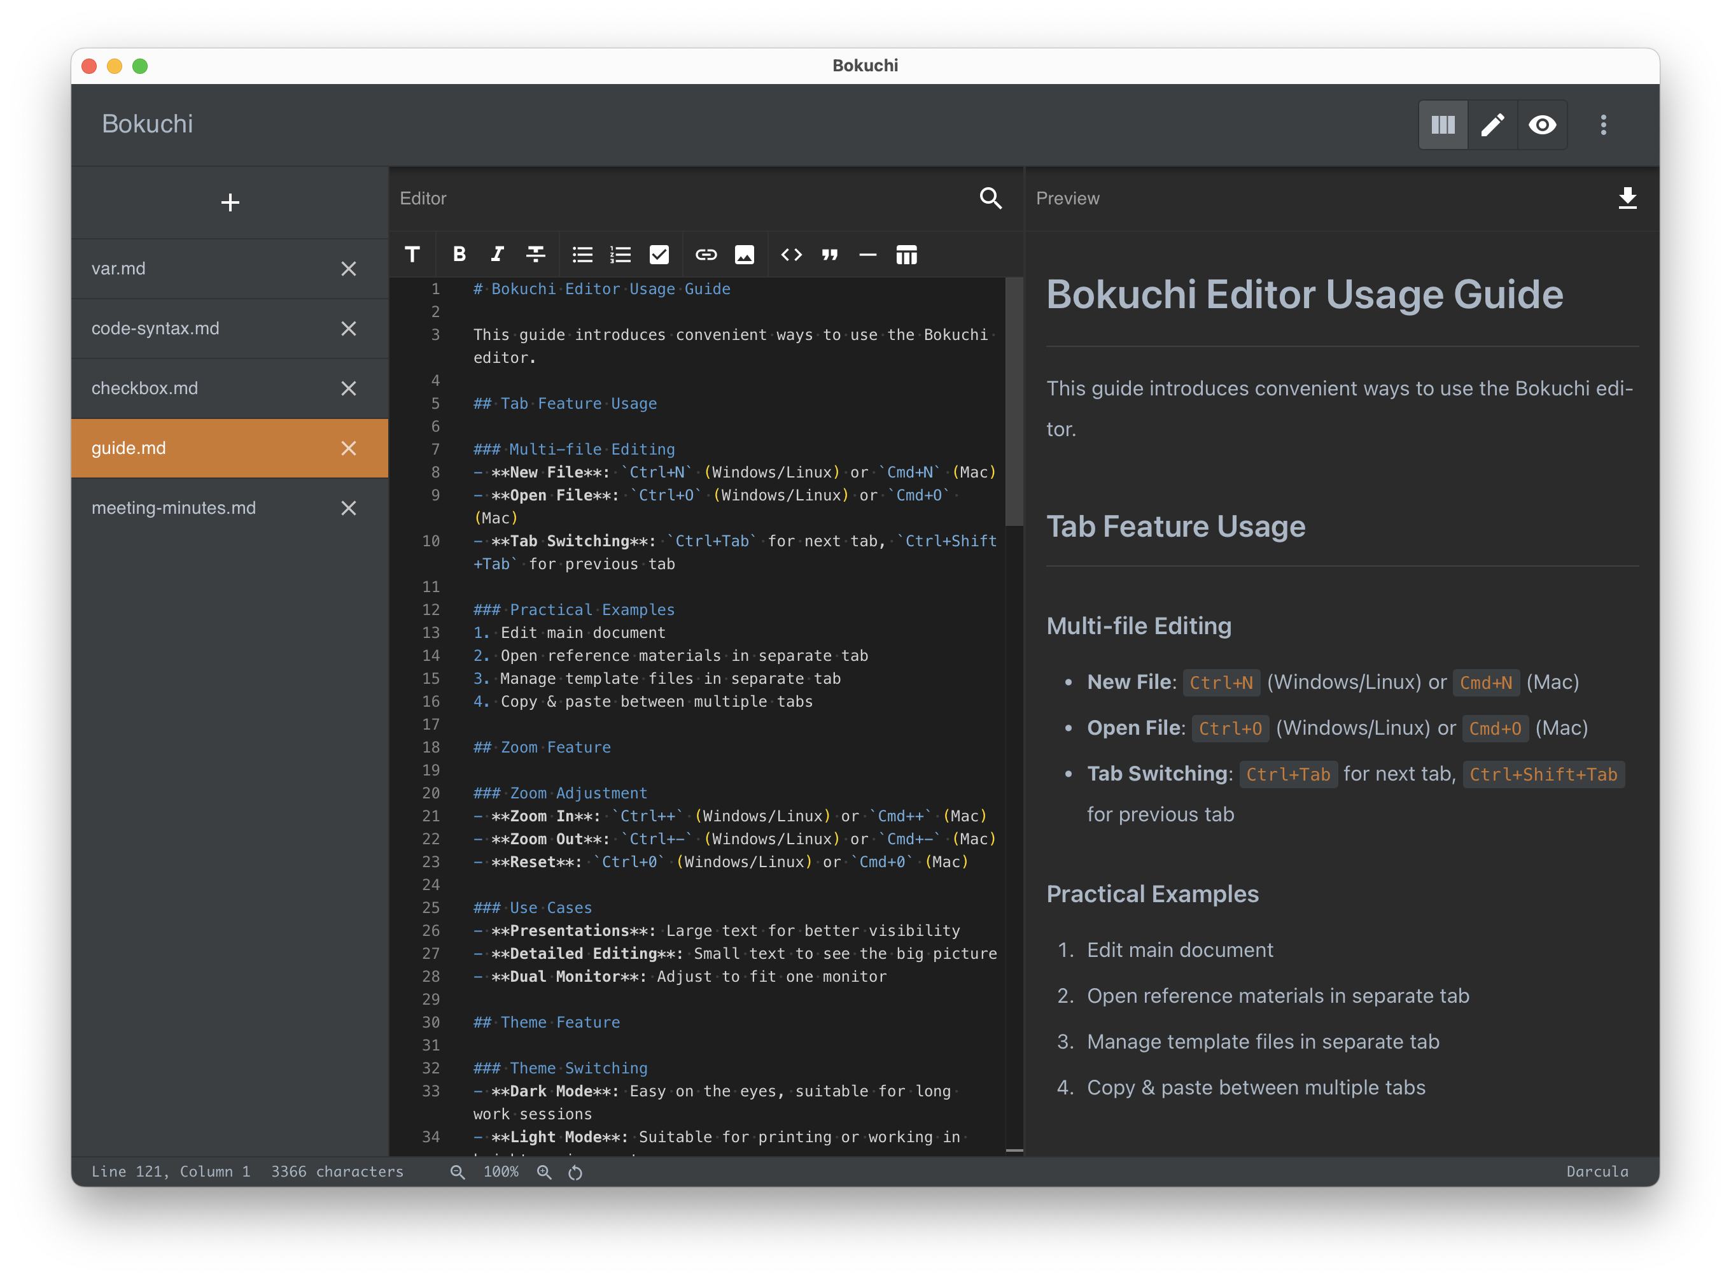The width and height of the screenshot is (1731, 1281).
Task: Insert a link using toolbar icon
Action: tap(705, 254)
